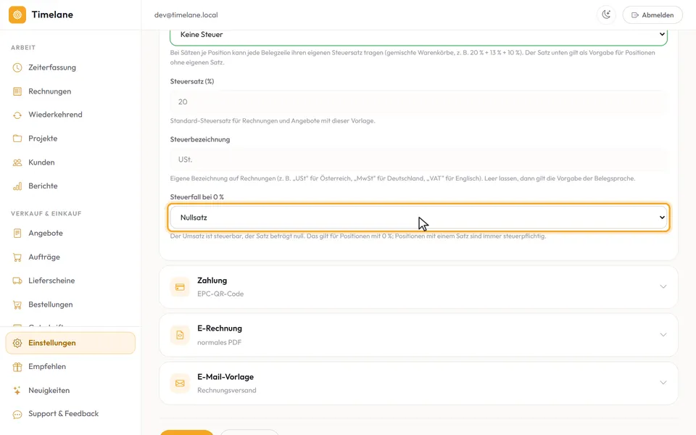Expand the E-Mail-Vorlage section
This screenshot has height=435, width=696.
click(418, 383)
